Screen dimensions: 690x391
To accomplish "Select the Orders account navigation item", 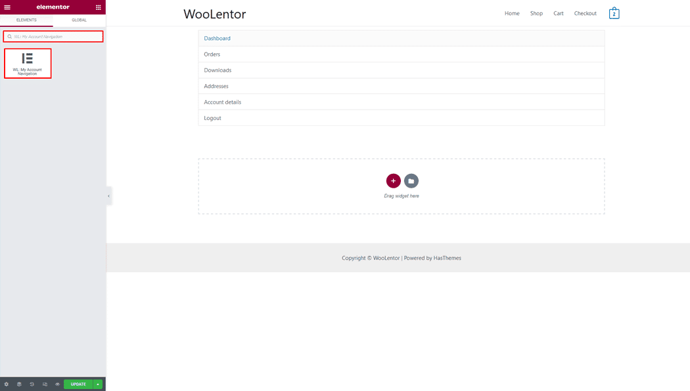I will click(212, 54).
